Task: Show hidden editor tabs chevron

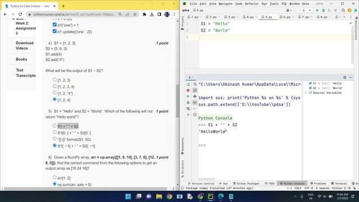Action: [x=344, y=17]
